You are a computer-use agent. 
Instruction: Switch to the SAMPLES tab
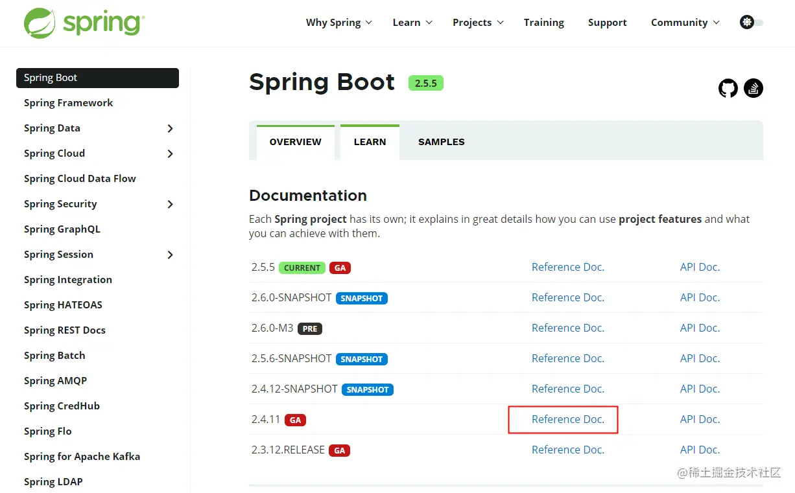coord(441,142)
